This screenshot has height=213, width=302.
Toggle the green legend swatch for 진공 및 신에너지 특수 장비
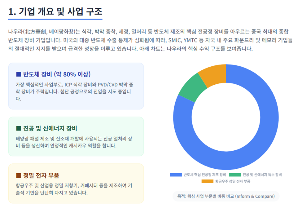coord(235,175)
